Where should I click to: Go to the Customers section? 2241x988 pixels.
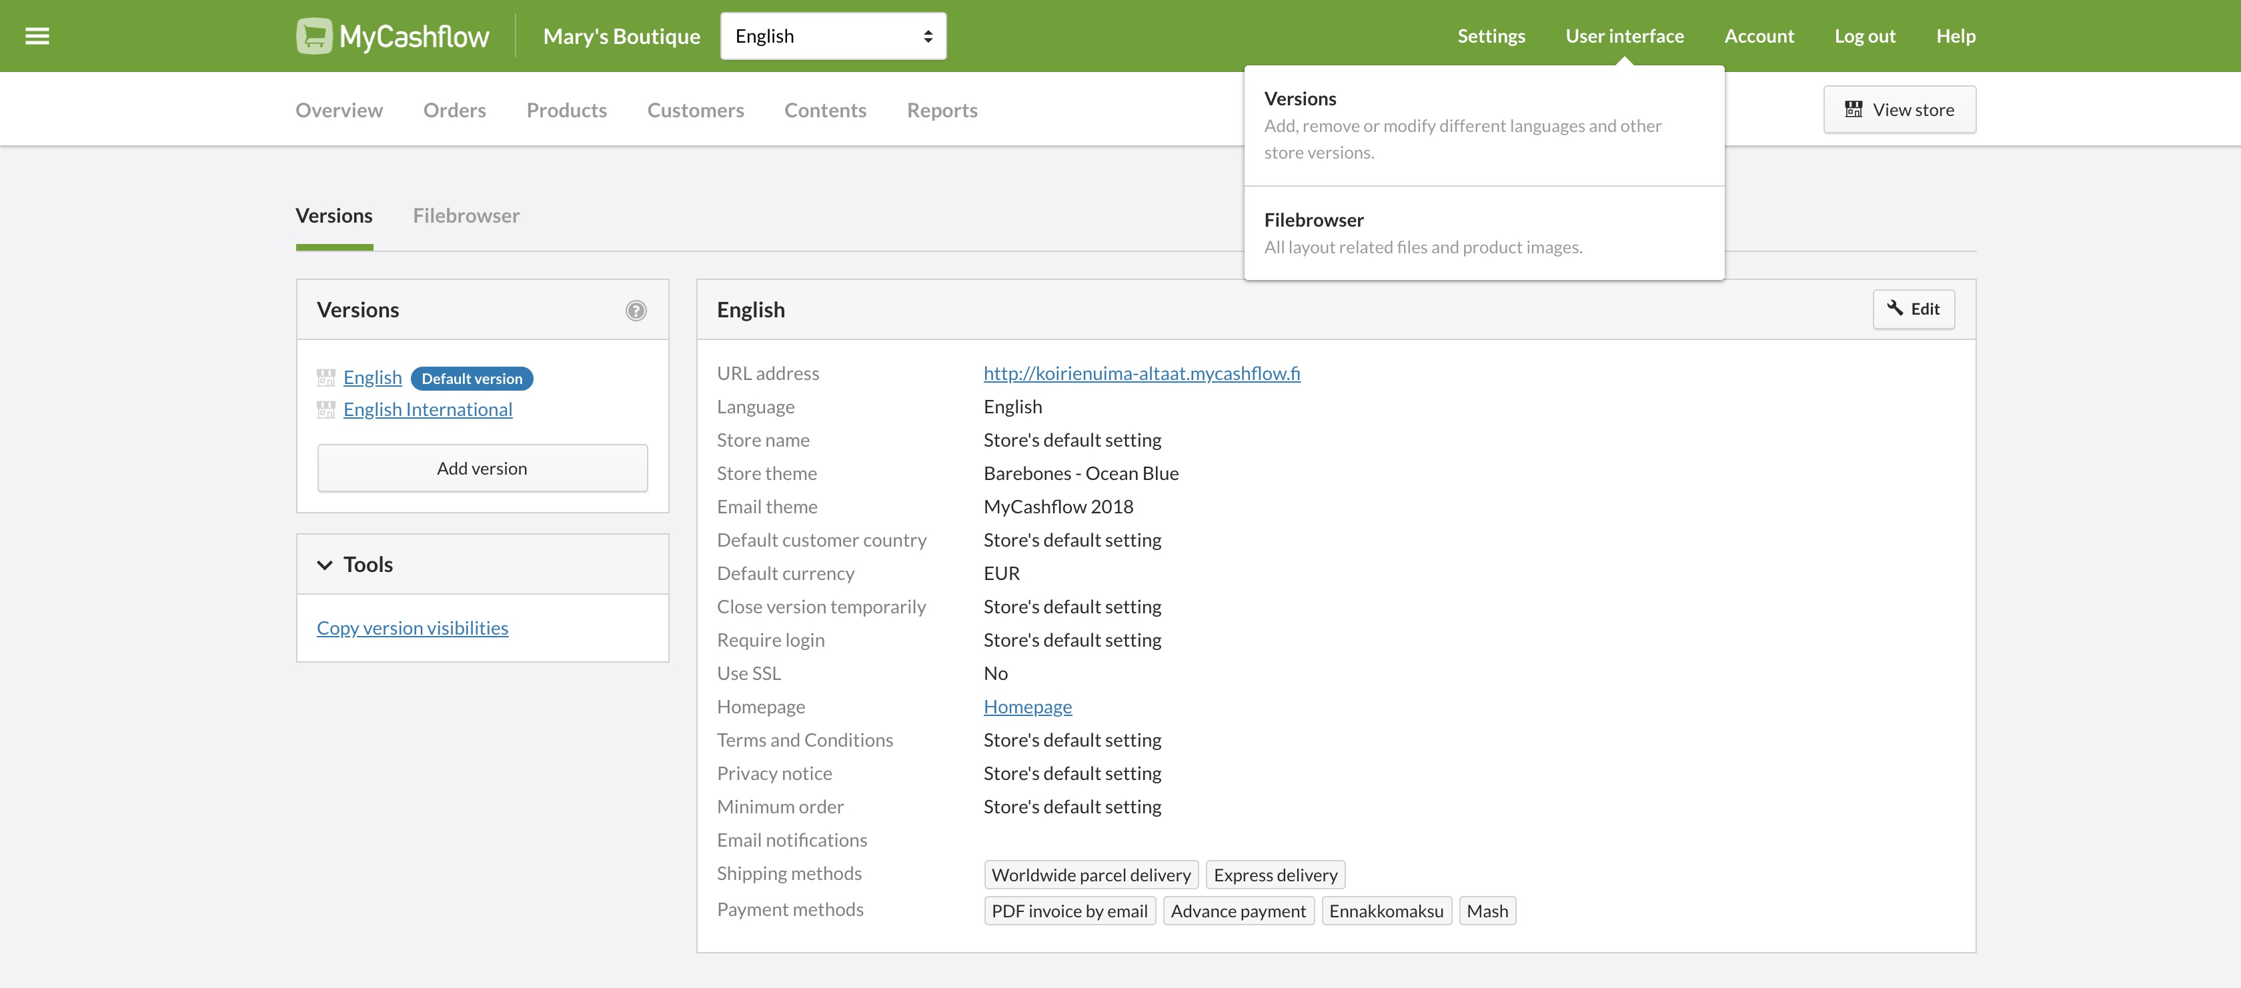pos(695,111)
